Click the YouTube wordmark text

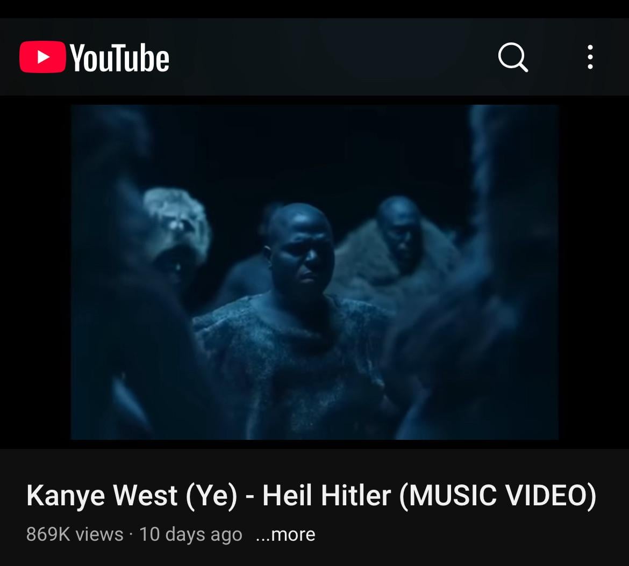119,58
